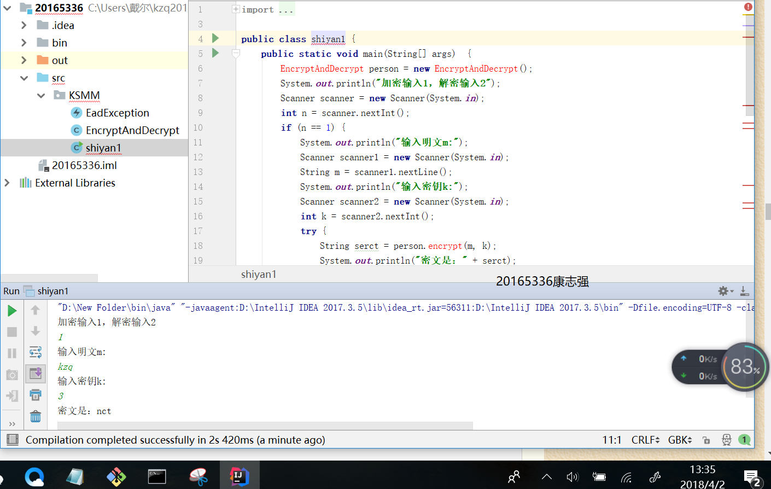Expand the External Libraries node

pos(7,183)
